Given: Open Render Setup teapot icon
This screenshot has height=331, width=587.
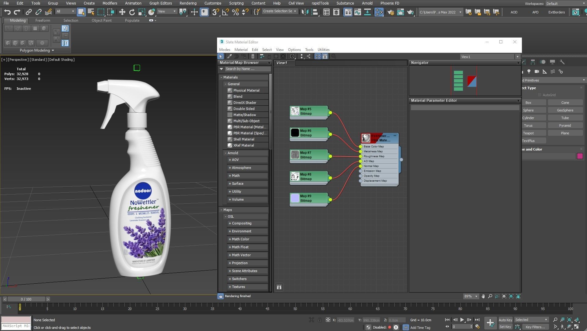Looking at the screenshot, I should point(391,12).
